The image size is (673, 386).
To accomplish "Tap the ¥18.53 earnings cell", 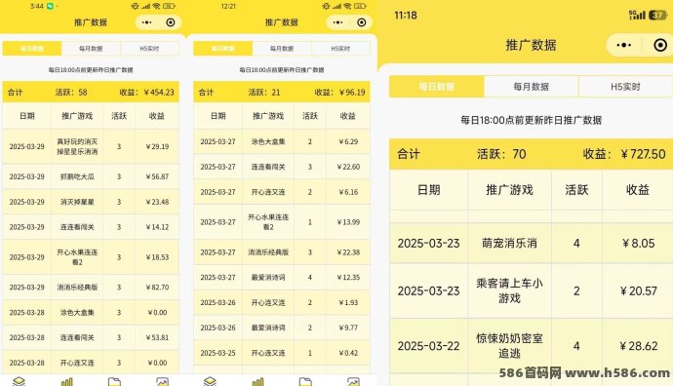I will click(157, 257).
